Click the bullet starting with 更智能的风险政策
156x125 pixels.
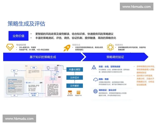tap(74, 34)
